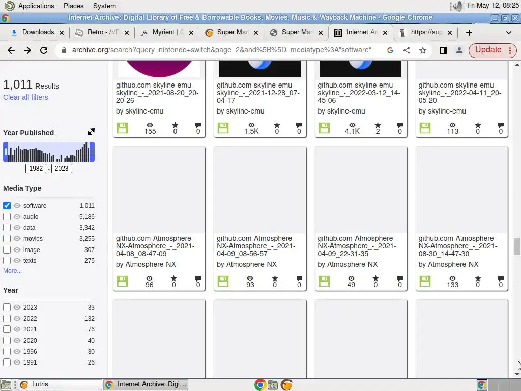The image size is (521, 391).
Task: Click the Google icon in address bar
Action: [390, 50]
